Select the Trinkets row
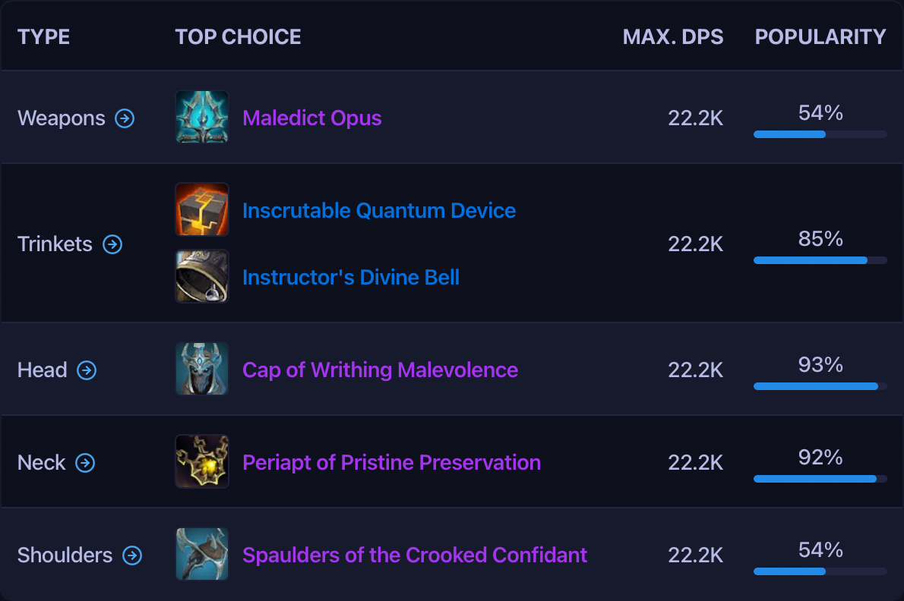 (452, 244)
